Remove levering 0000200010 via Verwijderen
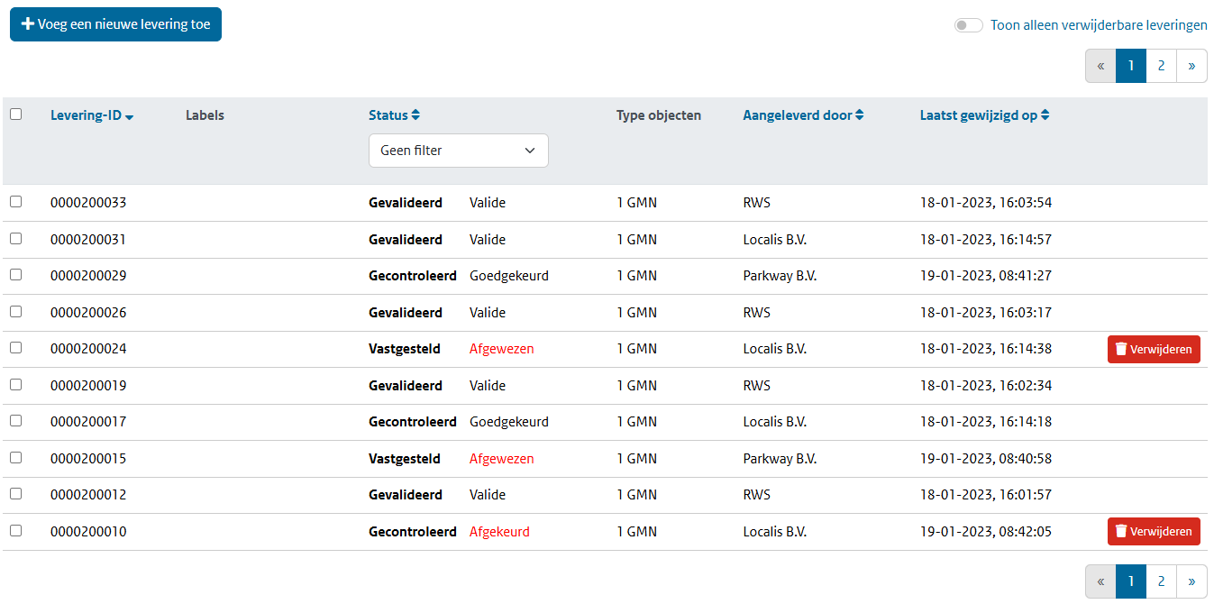Image resolution: width=1214 pixels, height=604 pixels. click(1153, 532)
